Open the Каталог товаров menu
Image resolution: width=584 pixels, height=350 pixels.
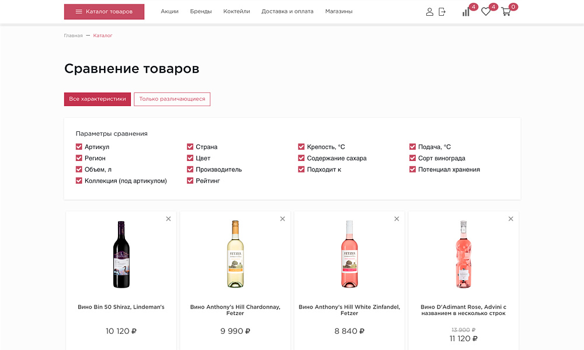[x=104, y=11]
